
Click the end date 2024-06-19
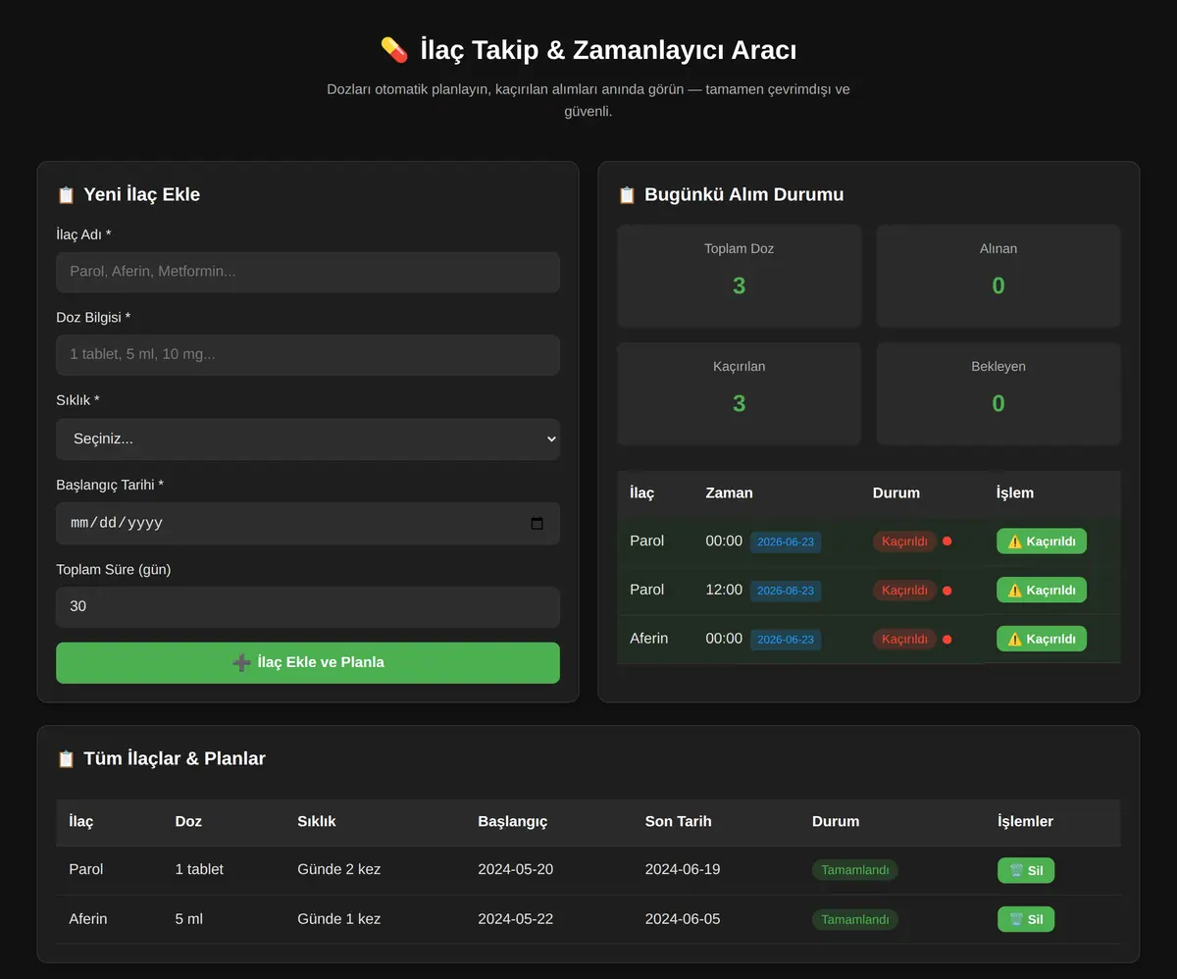683,869
